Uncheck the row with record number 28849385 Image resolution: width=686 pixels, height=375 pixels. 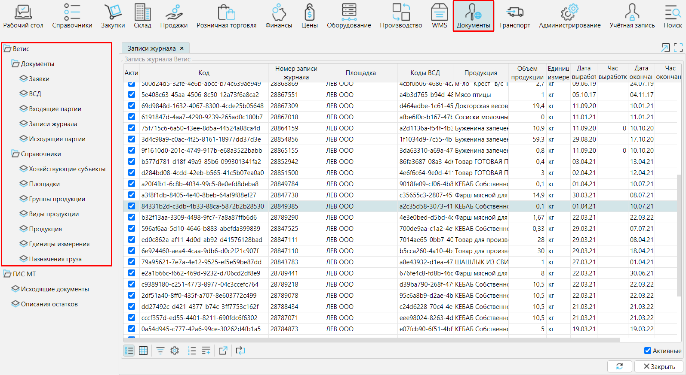point(131,206)
